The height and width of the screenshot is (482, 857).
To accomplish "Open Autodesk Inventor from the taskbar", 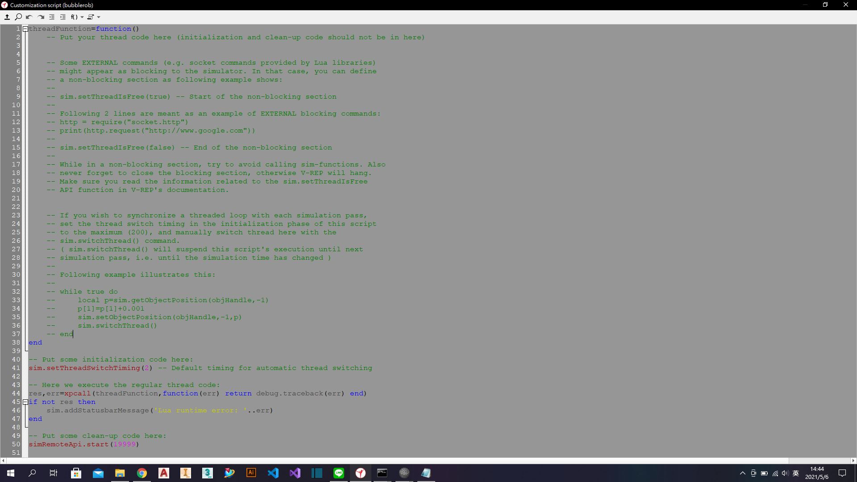I will pyautogui.click(x=186, y=473).
